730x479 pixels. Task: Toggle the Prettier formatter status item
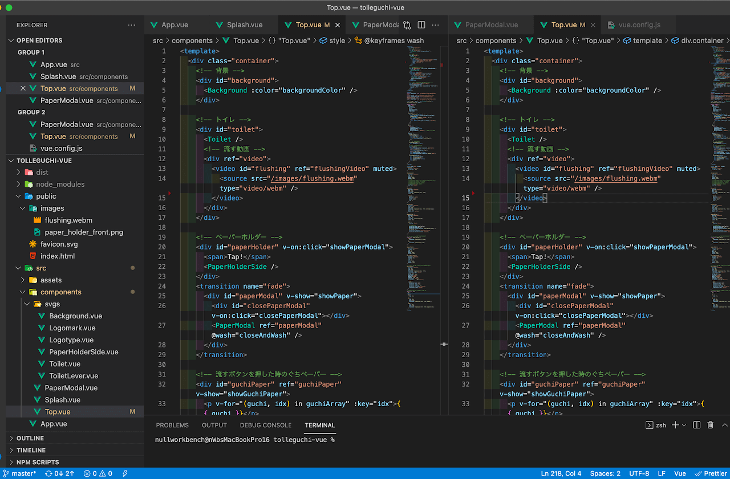point(711,473)
